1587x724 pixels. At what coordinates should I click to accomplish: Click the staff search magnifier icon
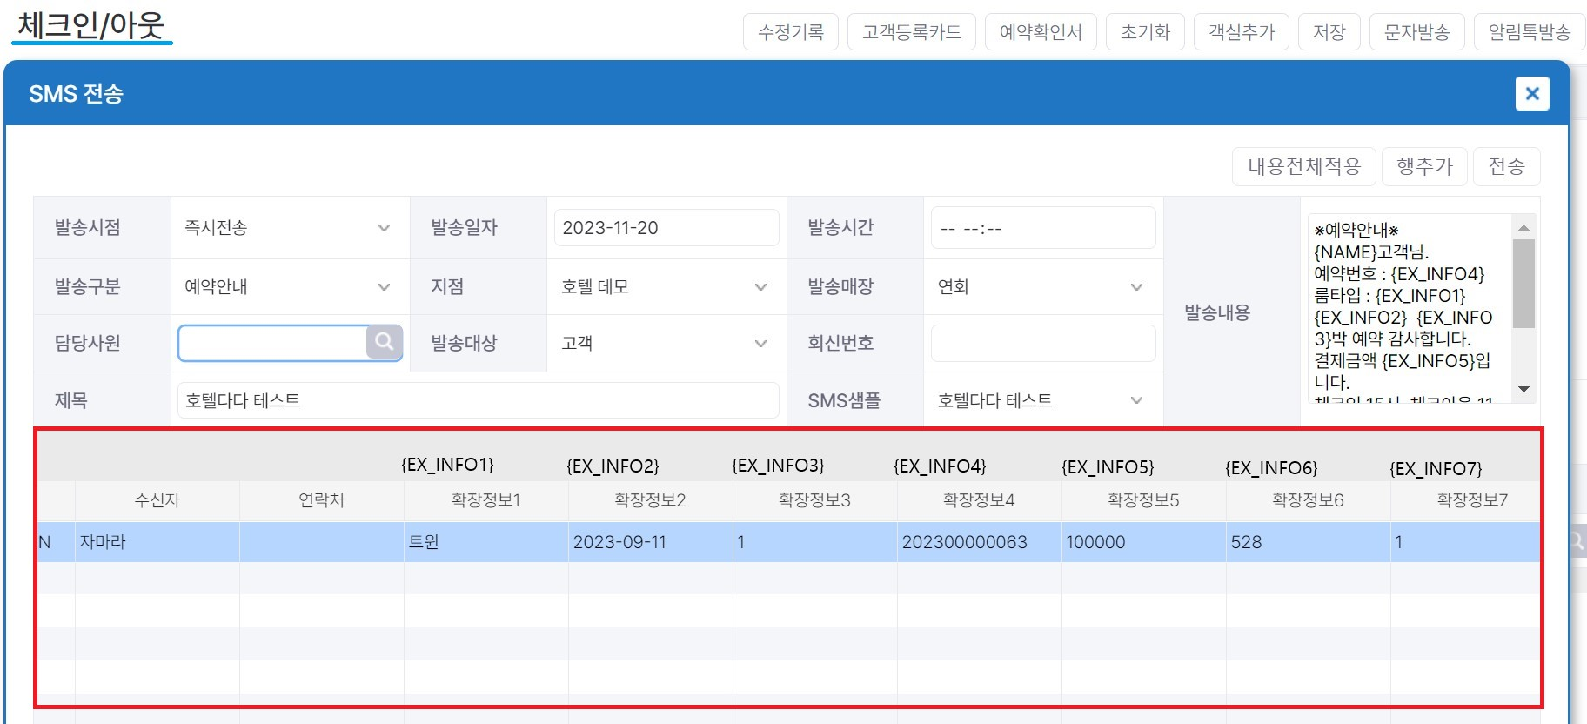(384, 342)
